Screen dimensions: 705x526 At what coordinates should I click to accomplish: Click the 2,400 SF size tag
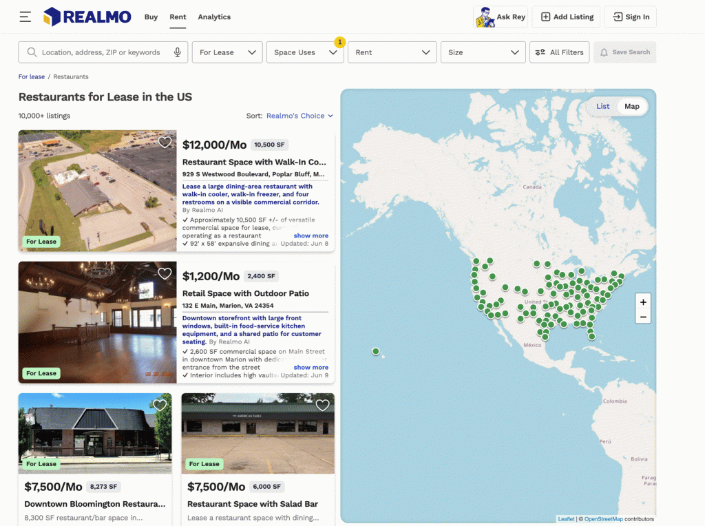pos(261,276)
